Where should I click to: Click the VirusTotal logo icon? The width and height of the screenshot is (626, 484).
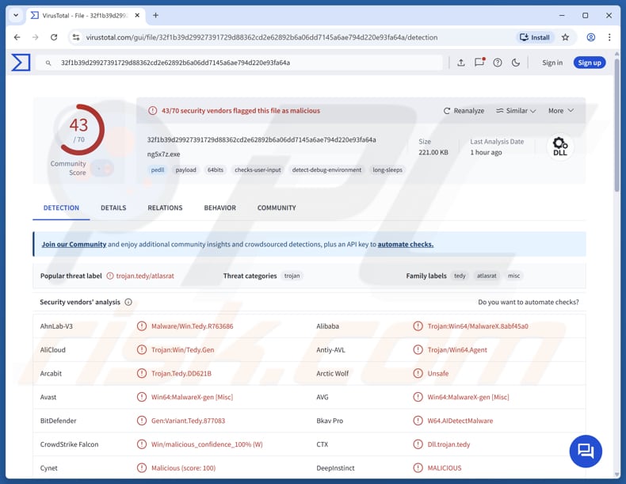coord(21,63)
